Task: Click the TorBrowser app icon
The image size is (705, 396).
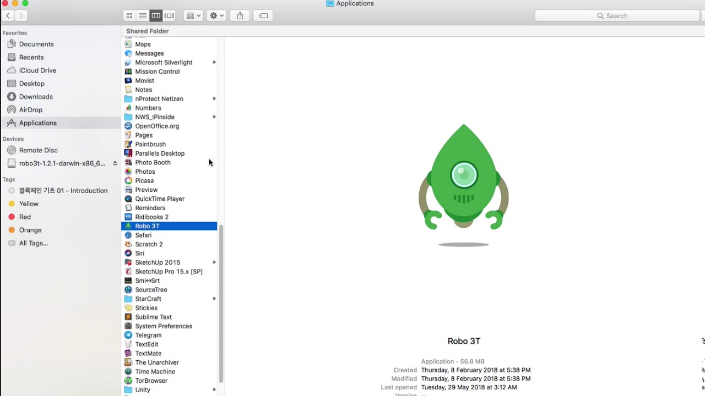Action: (128, 381)
